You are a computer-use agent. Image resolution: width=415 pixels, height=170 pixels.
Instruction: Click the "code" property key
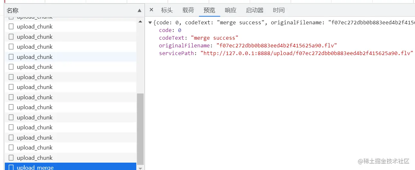pos(165,30)
